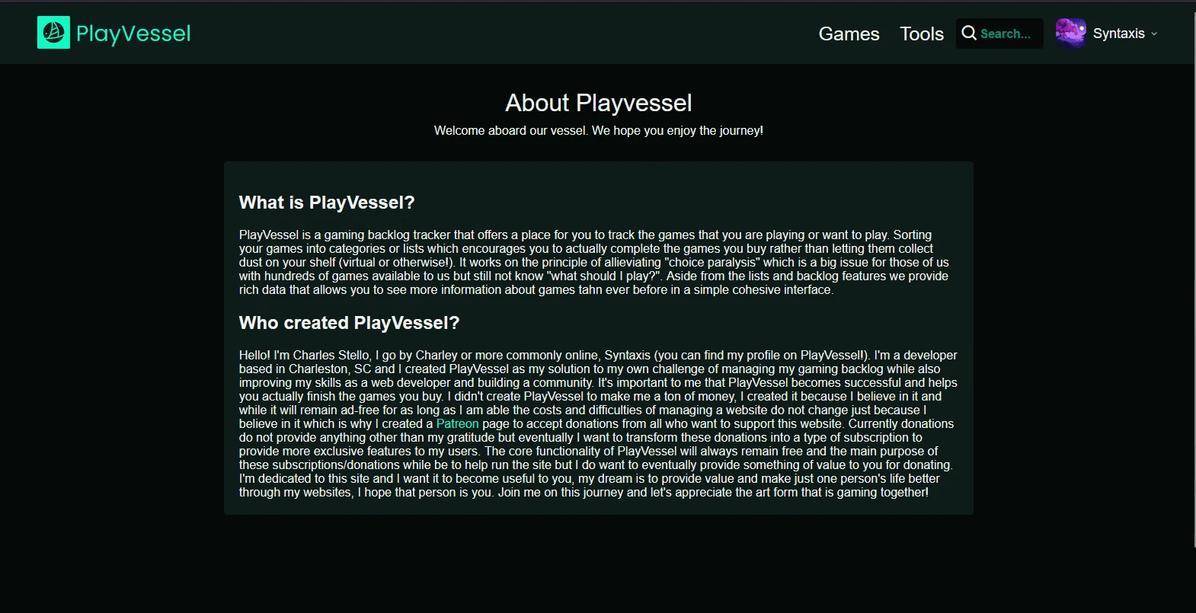This screenshot has width=1196, height=613.
Task: Click the 'Who created PlayVessel?' heading
Action: tap(349, 323)
